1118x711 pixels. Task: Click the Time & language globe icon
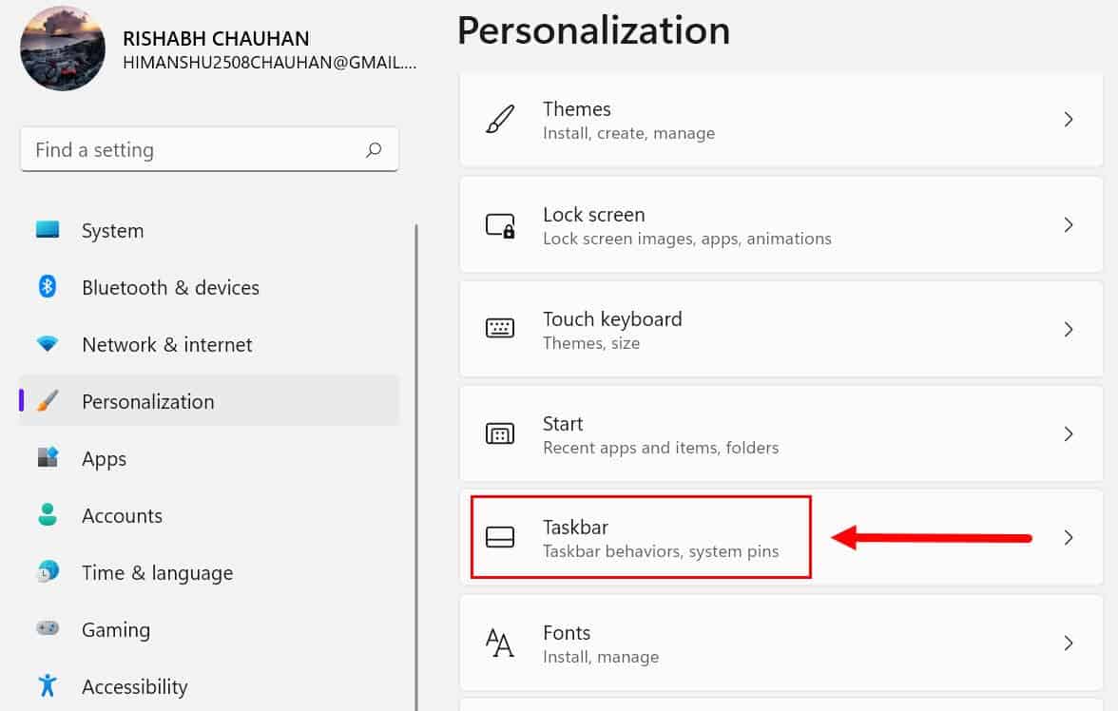[48, 572]
